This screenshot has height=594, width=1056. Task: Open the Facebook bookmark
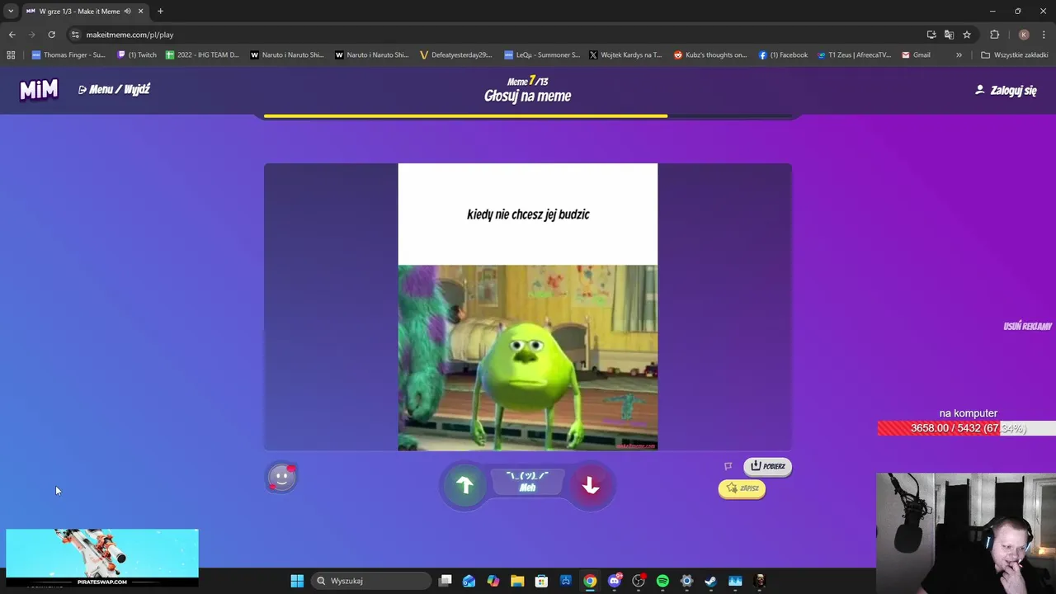(x=784, y=54)
